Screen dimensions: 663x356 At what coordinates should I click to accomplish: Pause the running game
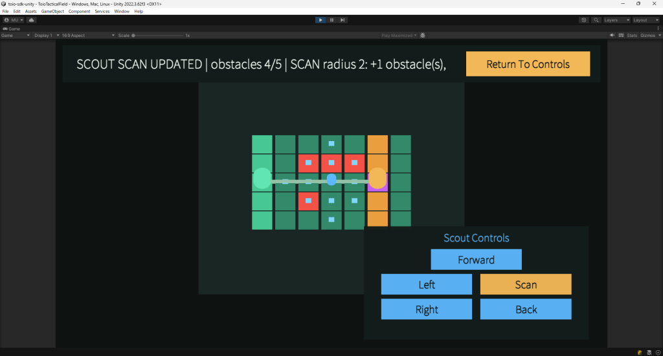(x=331, y=20)
